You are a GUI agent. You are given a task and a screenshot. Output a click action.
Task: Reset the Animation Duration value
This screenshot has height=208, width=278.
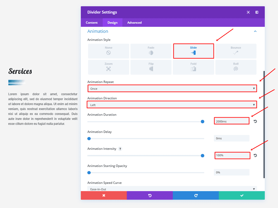tap(255, 121)
